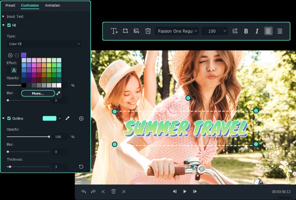Viewport: 296px width, 200px height.
Task: Uncheck the Fill checkbox
Action: pos(9,25)
